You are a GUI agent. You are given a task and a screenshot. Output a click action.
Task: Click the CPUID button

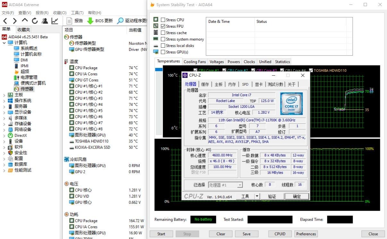click(280, 234)
